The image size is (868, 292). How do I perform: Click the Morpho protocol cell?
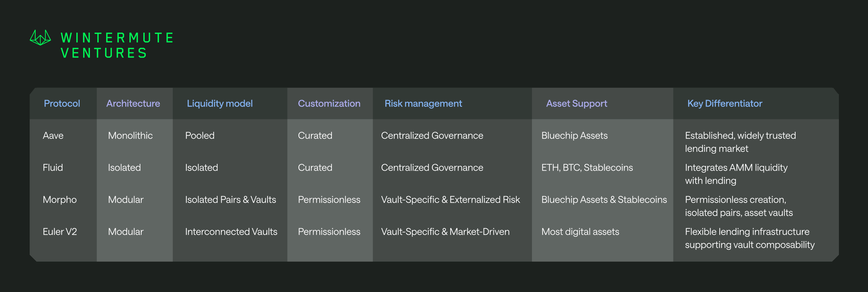pyautogui.click(x=60, y=200)
